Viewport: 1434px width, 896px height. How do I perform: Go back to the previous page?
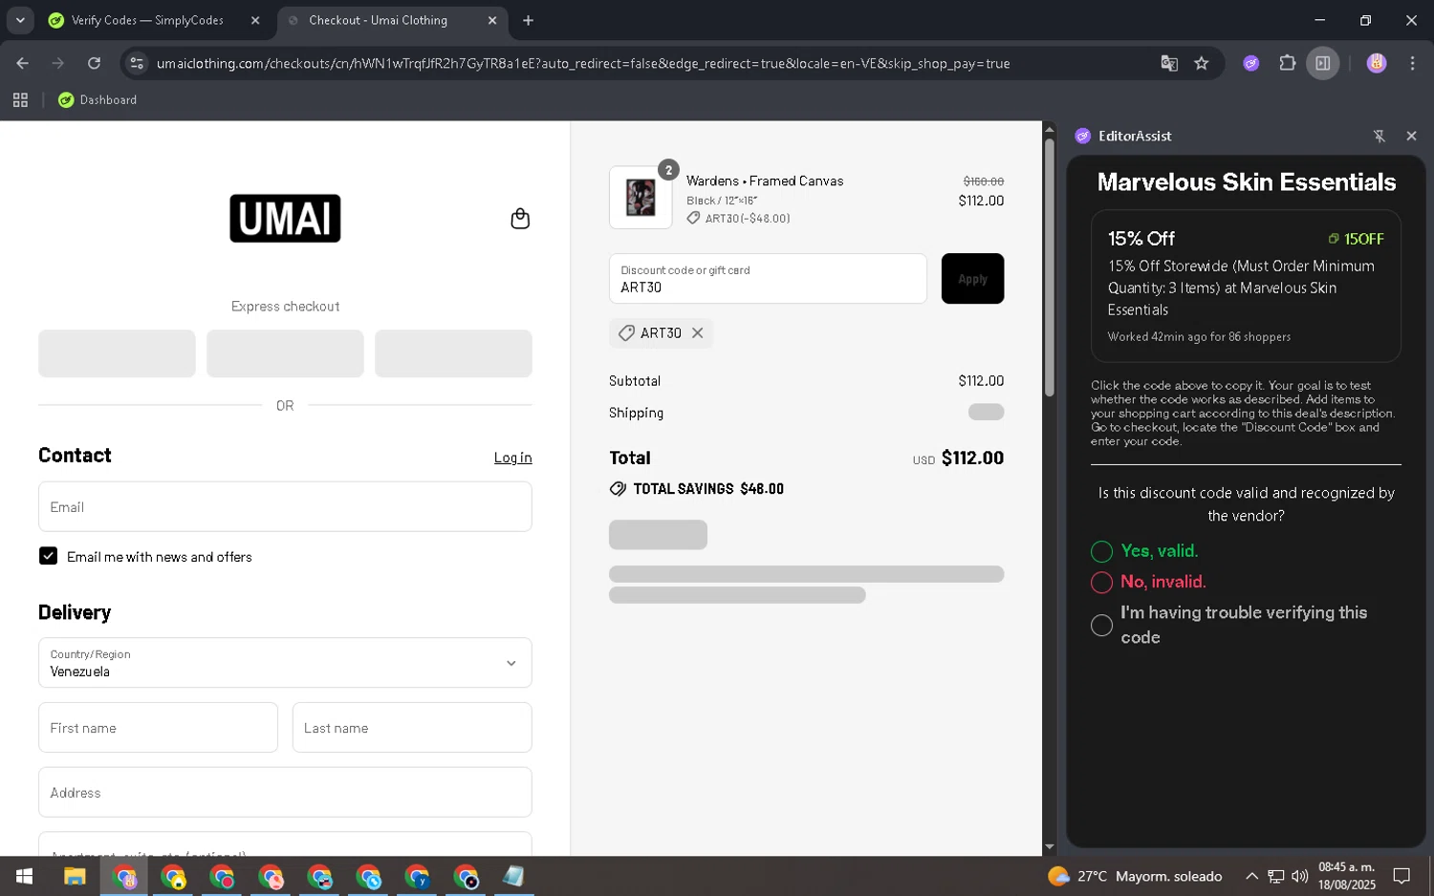point(22,63)
